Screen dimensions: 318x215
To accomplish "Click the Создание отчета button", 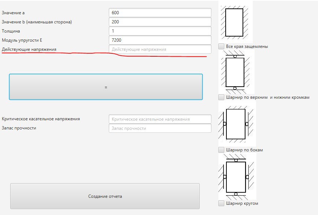I will (x=105, y=196).
